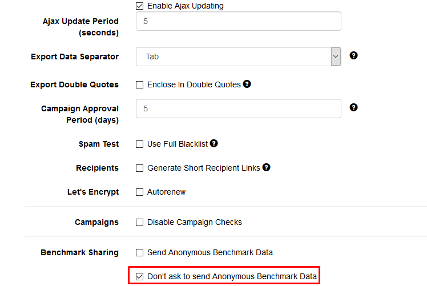Click help icon next to Use Full Blacklist
Image resolution: width=427 pixels, height=286 pixels.
point(214,144)
